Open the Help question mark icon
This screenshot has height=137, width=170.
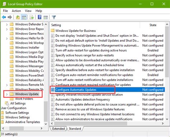click(39, 17)
